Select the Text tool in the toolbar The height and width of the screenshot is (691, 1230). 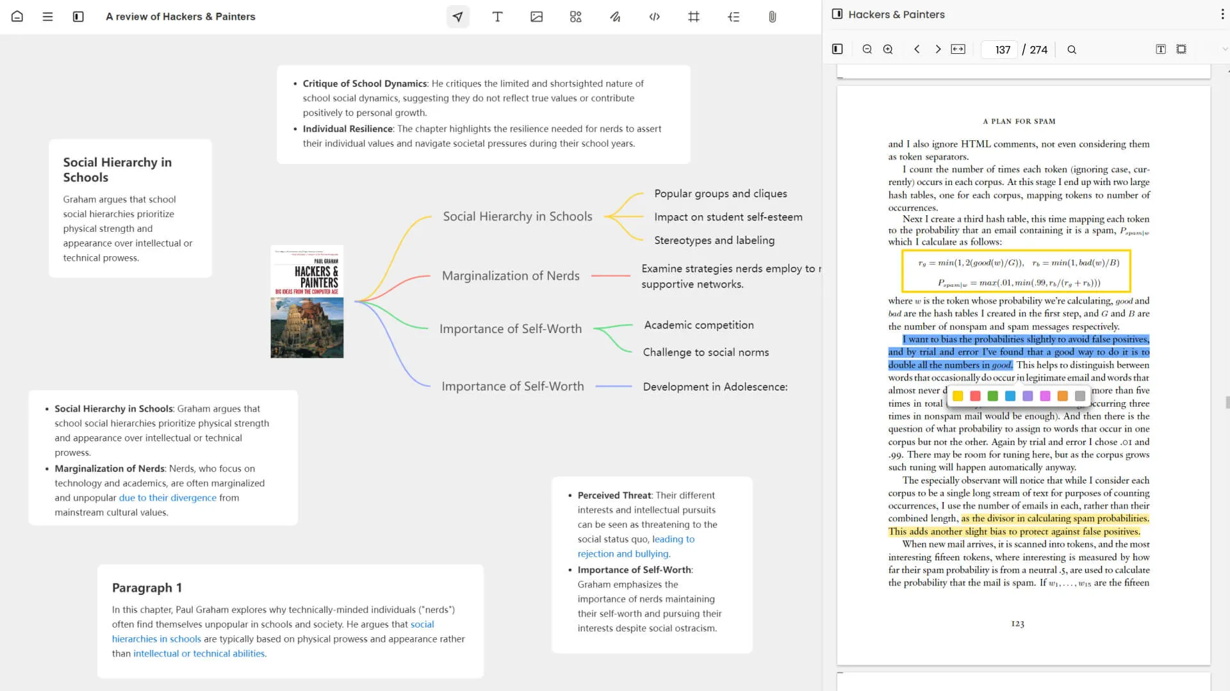tap(497, 17)
